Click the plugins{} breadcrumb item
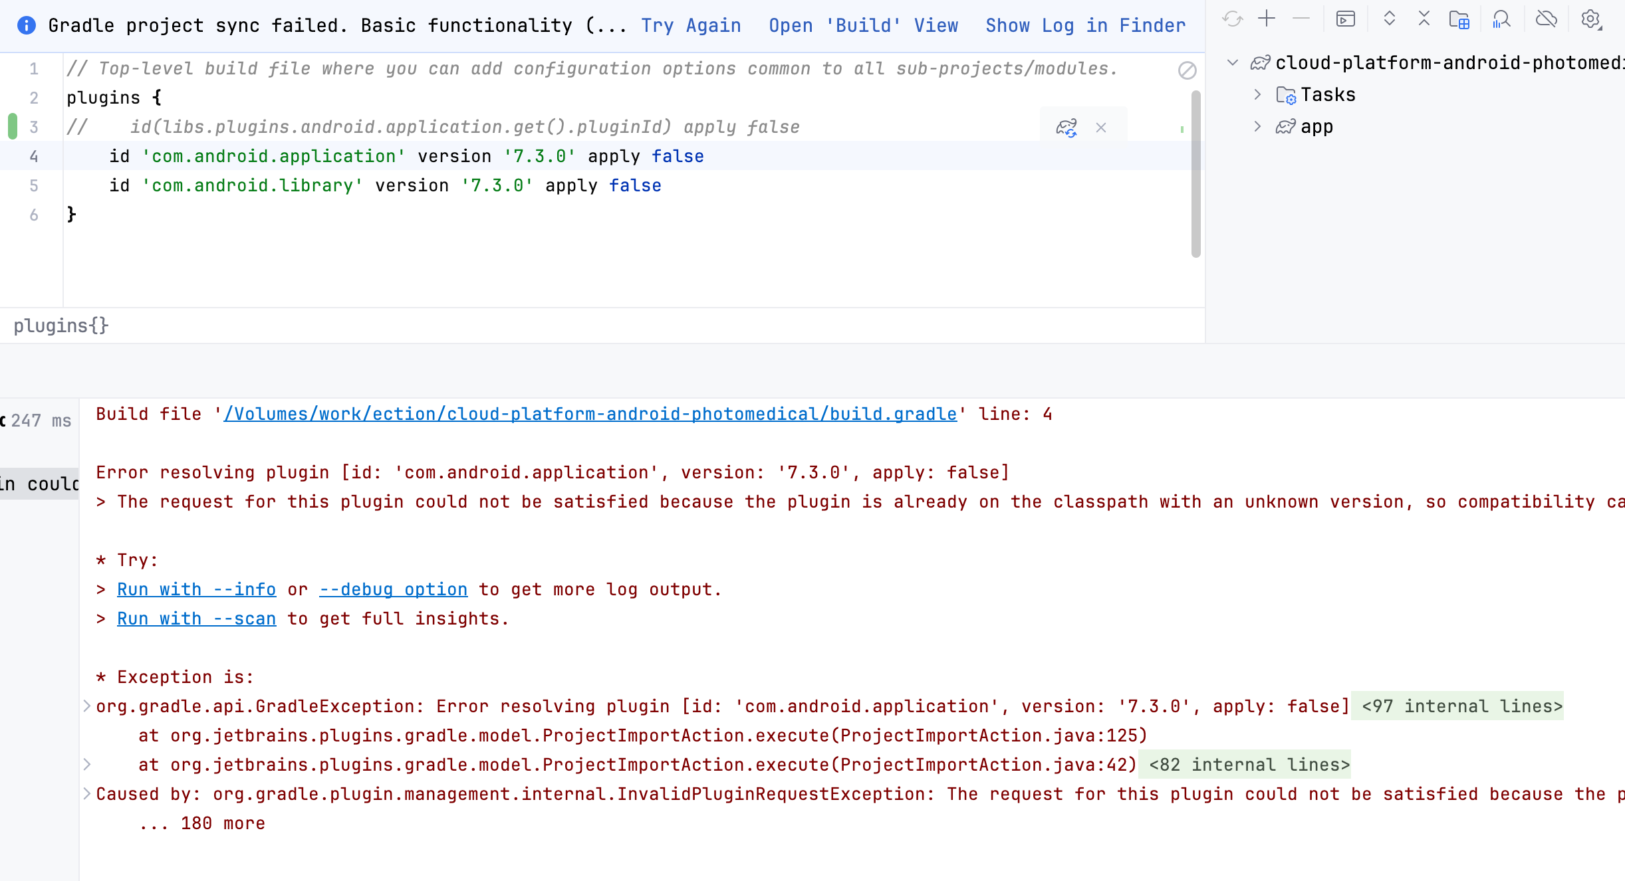The height and width of the screenshot is (881, 1625). pos(61,326)
